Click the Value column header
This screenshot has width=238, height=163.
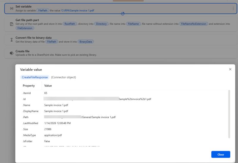tap(48, 86)
